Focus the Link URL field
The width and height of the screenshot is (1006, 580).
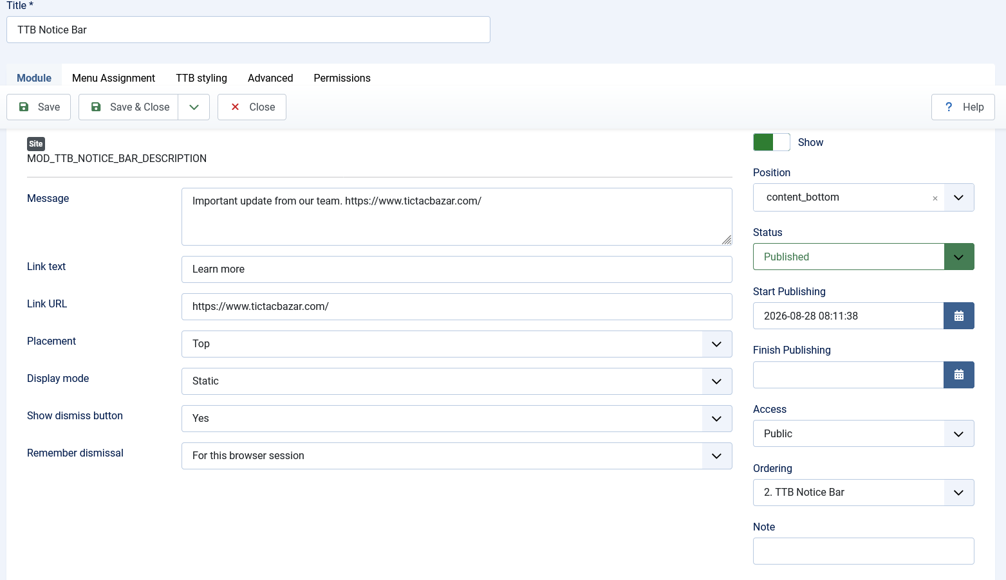[x=456, y=307]
